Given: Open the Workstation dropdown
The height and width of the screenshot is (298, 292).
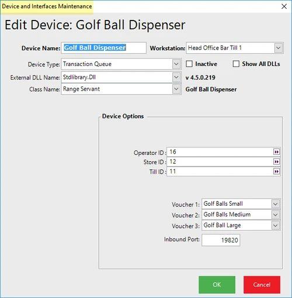Looking at the screenshot, I should [279, 48].
